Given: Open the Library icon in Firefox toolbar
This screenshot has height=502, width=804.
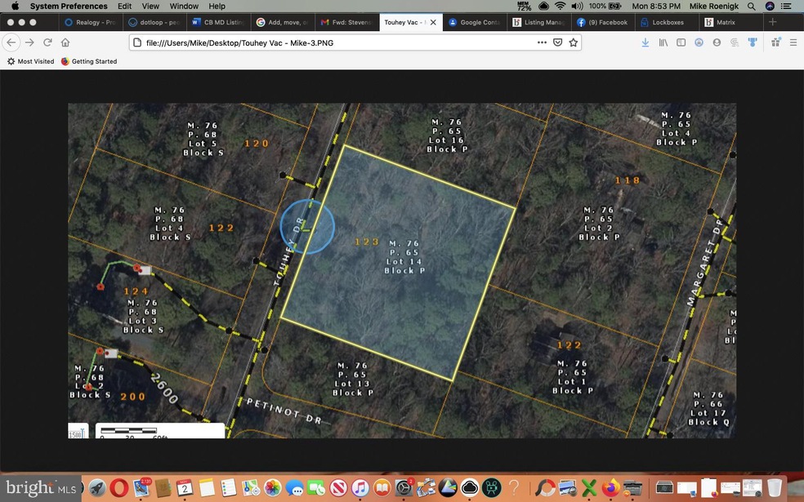Looking at the screenshot, I should point(663,42).
